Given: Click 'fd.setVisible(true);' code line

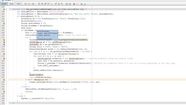Looking at the screenshot, I should point(31,21).
